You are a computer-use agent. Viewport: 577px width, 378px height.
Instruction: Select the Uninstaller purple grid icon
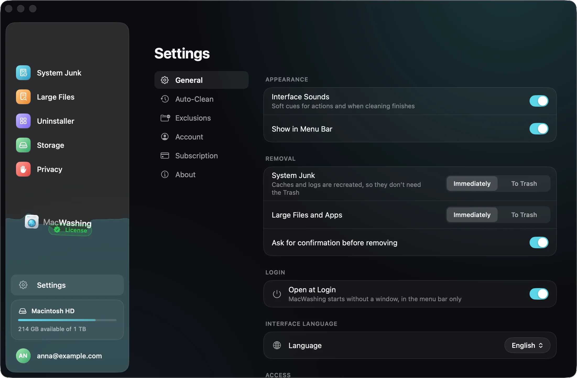pyautogui.click(x=23, y=121)
